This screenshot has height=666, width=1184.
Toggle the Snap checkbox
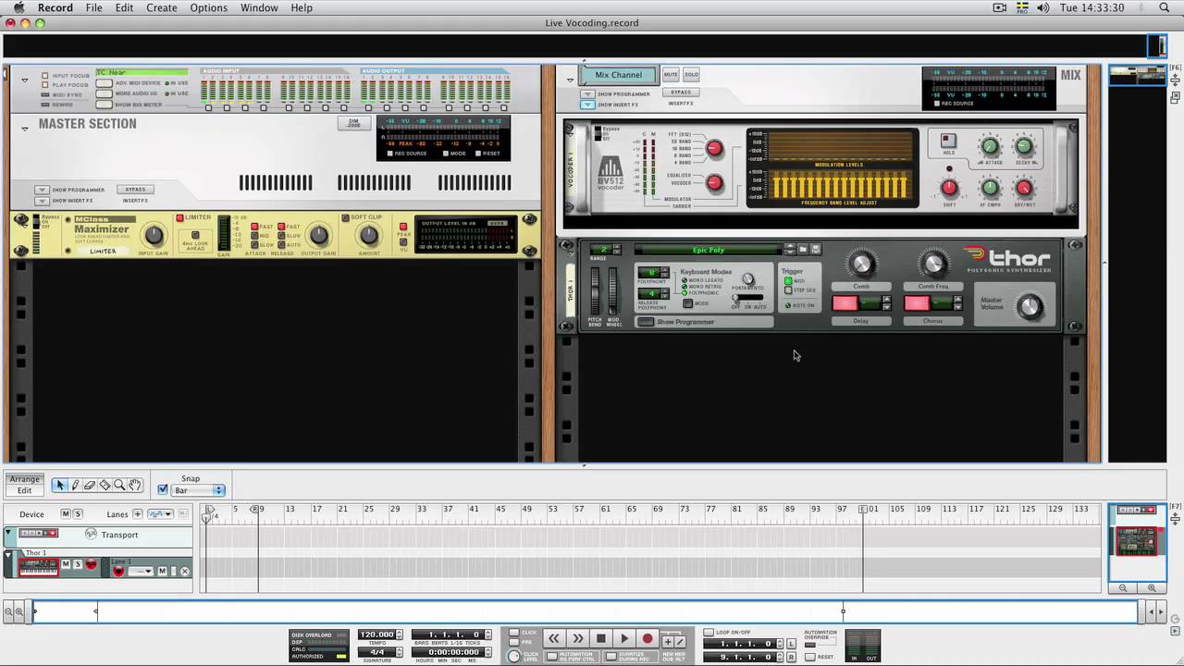pos(163,490)
